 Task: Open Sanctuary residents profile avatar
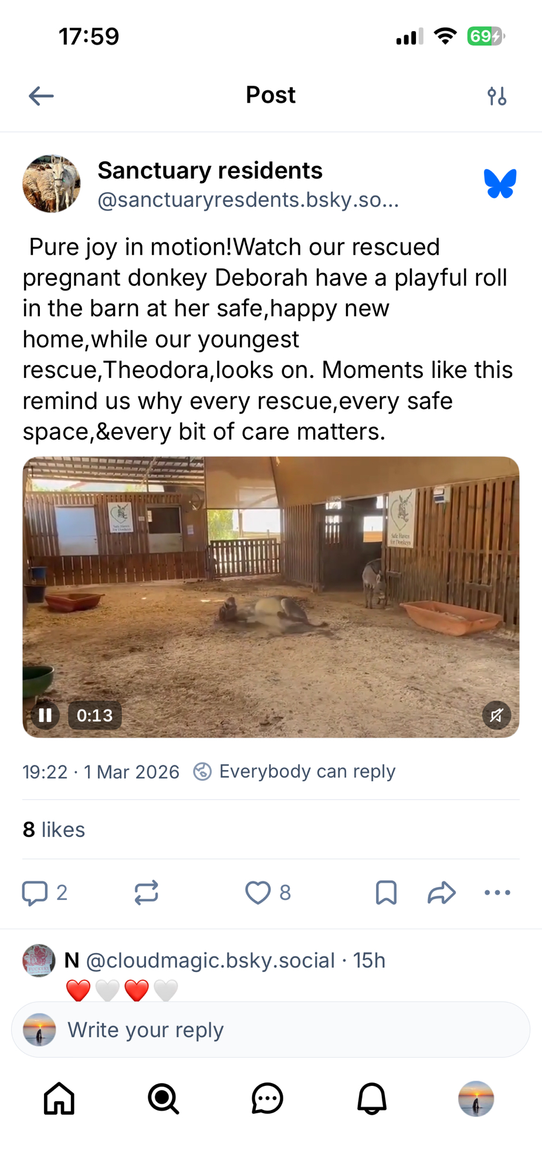tap(52, 184)
